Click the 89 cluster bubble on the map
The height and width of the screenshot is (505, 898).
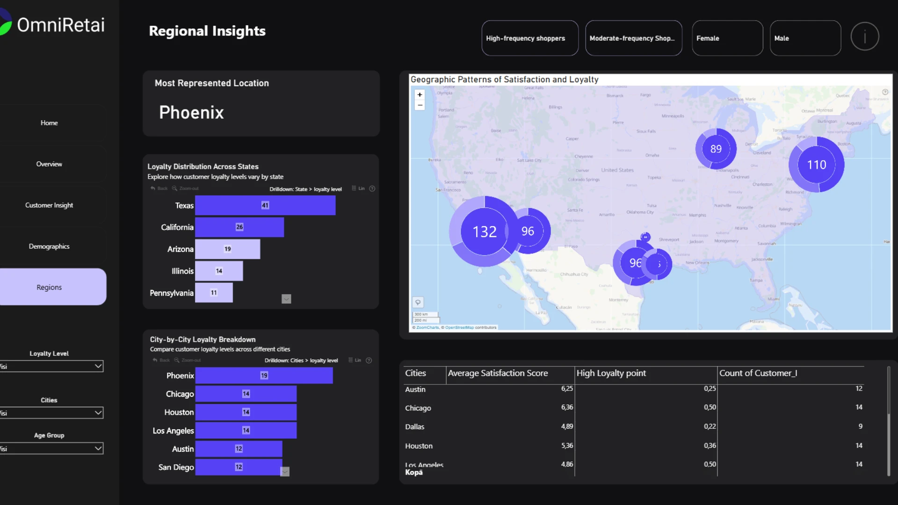point(716,149)
